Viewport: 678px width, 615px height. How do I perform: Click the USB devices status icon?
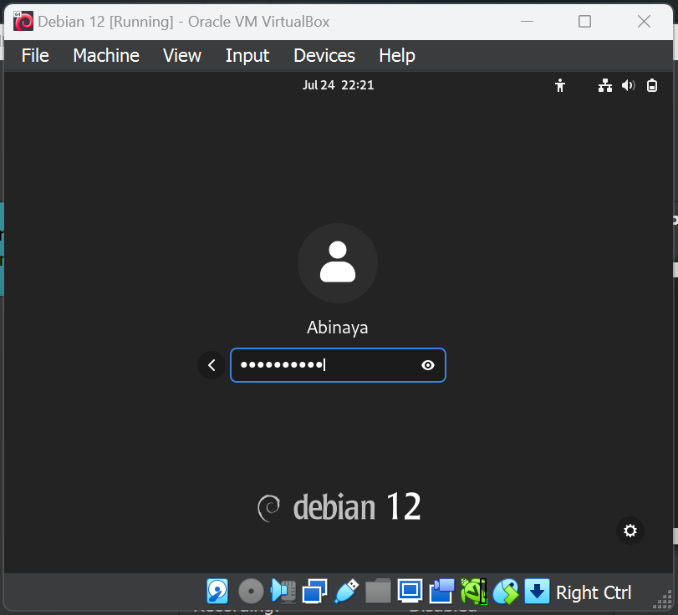346,591
